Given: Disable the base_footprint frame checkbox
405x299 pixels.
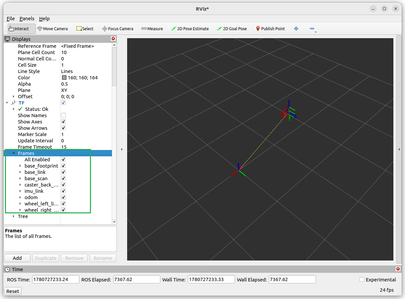Looking at the screenshot, I should pos(63,166).
